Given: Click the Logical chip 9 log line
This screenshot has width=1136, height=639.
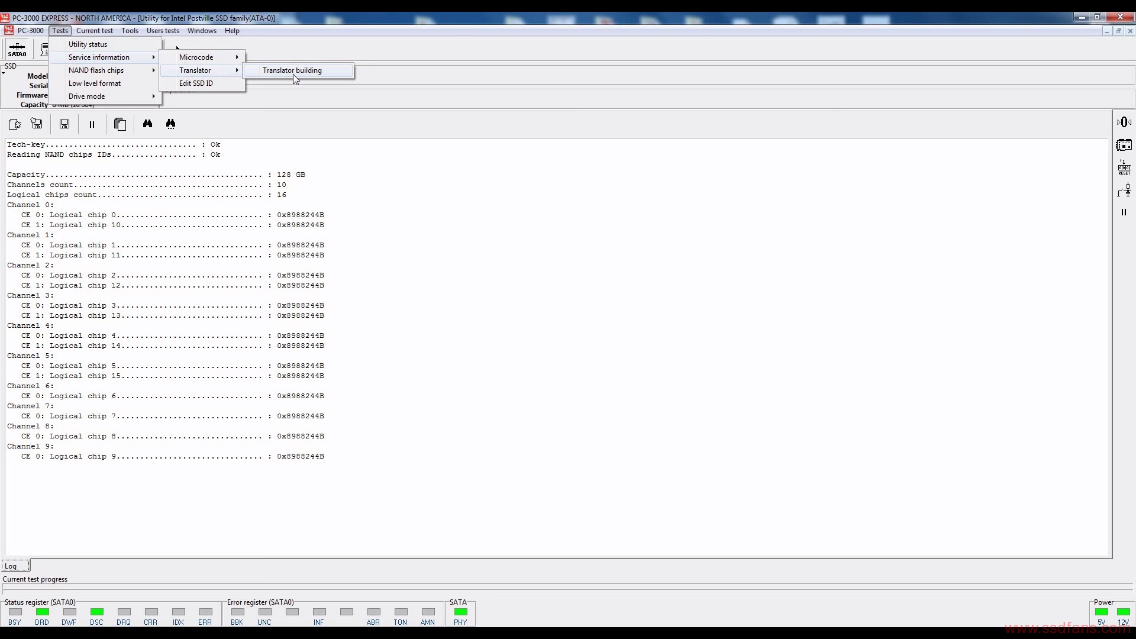Looking at the screenshot, I should pos(173,456).
